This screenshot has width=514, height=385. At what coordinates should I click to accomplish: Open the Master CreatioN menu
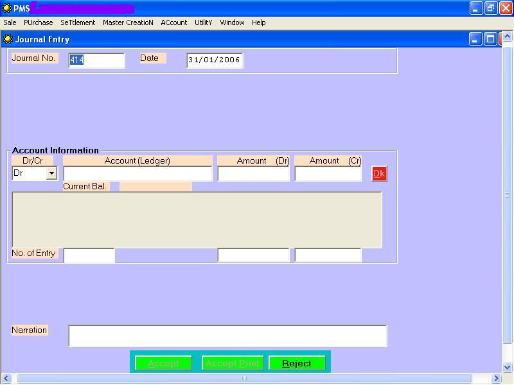point(128,22)
